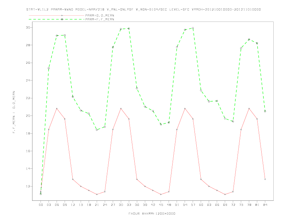Click the green circle data point at hour 78

pyautogui.click(x=249, y=39)
